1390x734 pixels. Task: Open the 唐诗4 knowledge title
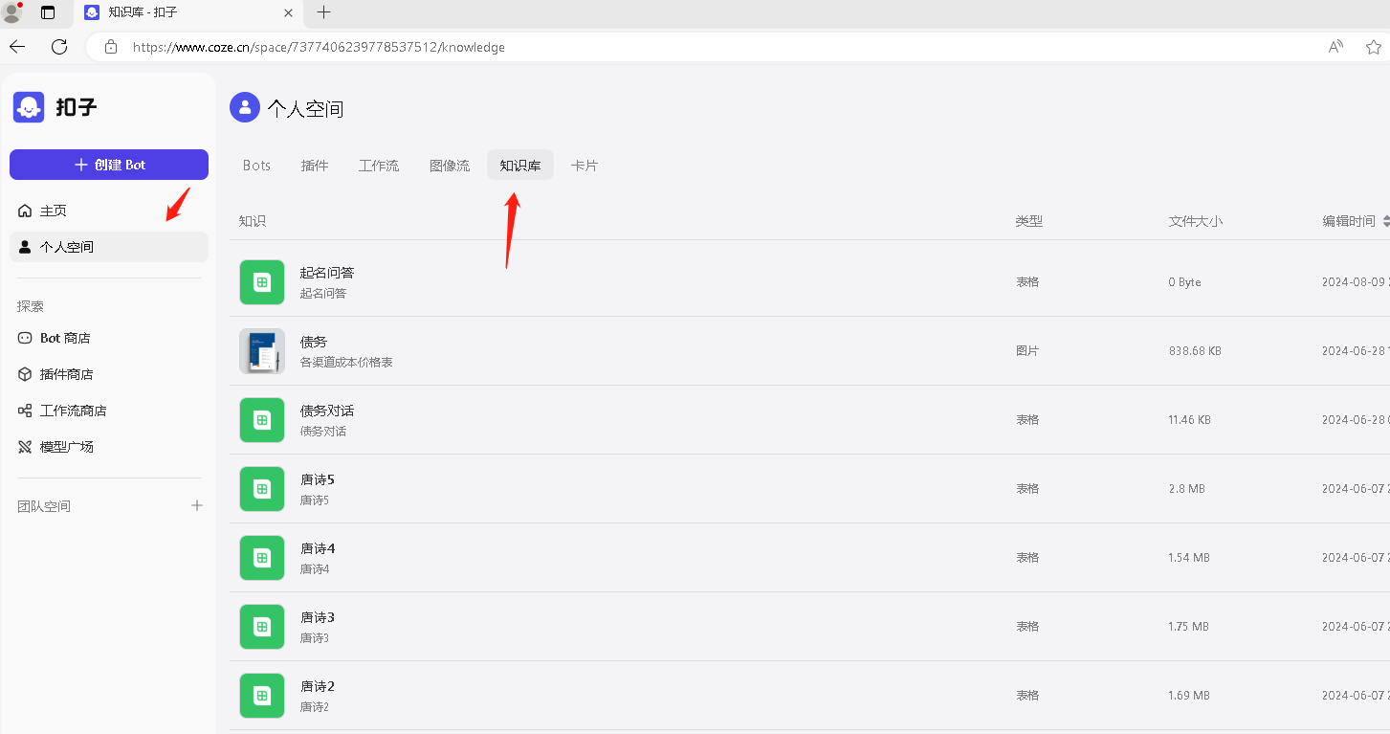point(318,548)
